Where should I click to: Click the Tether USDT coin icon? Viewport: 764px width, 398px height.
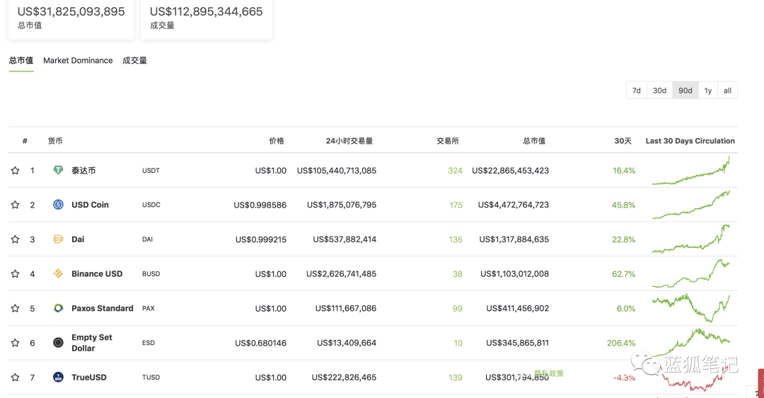58,170
